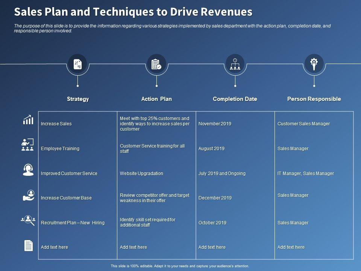The image size is (361, 271).
Task: Click Meet with top 25% customers text
Action: (155, 124)
